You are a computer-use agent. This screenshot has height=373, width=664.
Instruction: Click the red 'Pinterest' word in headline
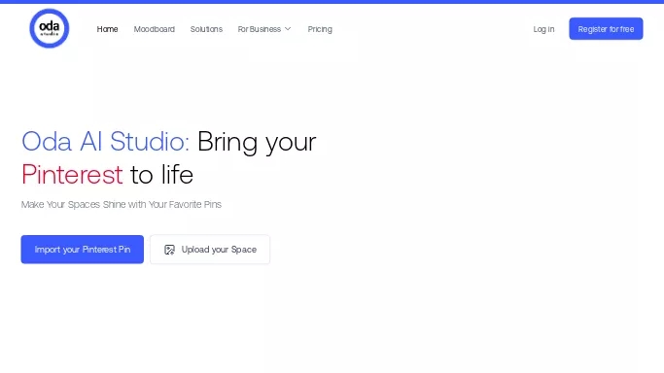[x=72, y=174]
